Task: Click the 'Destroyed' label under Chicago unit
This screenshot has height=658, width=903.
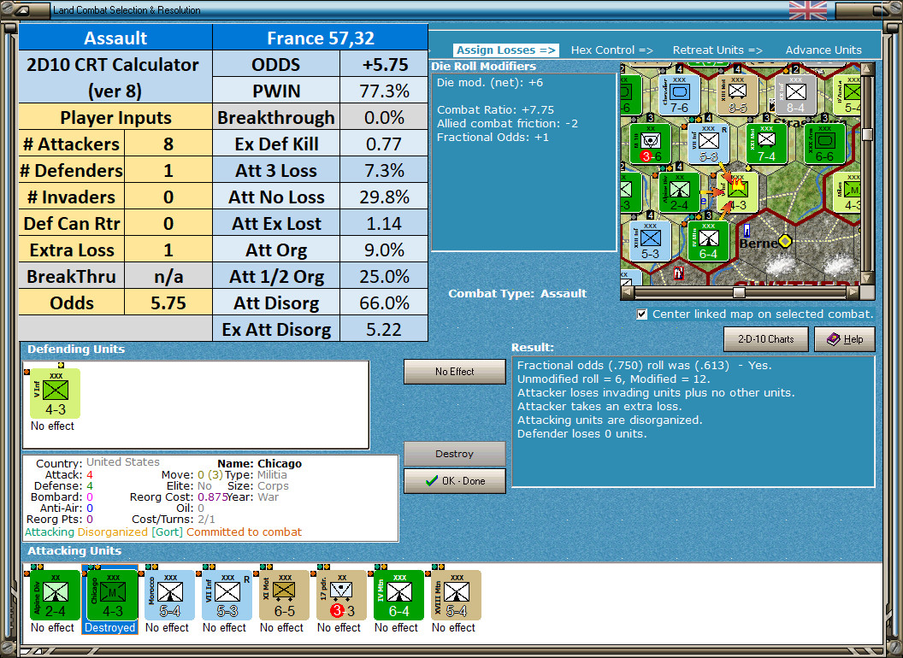Action: 110,627
